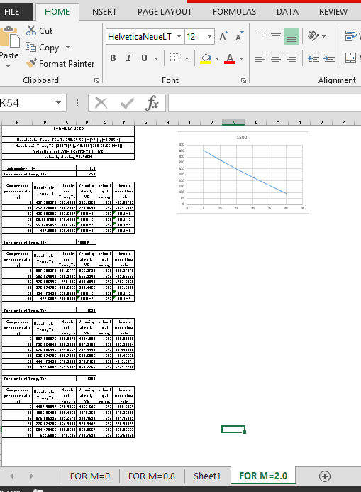Screen dimensions: 361x492
Task: Click in the formula bar input
Action: point(265,103)
